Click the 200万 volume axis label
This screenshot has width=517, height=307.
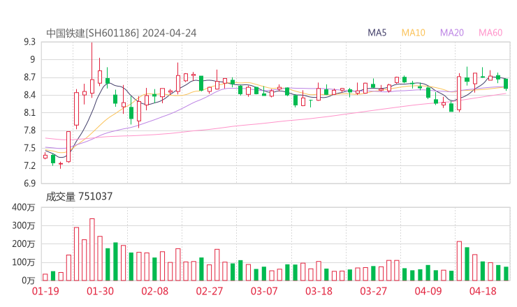tap(24, 244)
